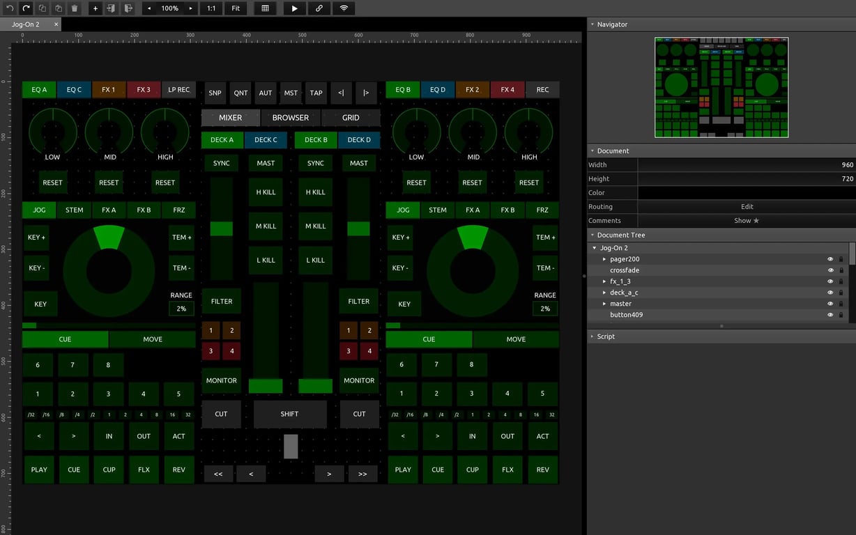Open connections via the chain link icon
Screen dimensions: 856x535
pos(319,8)
